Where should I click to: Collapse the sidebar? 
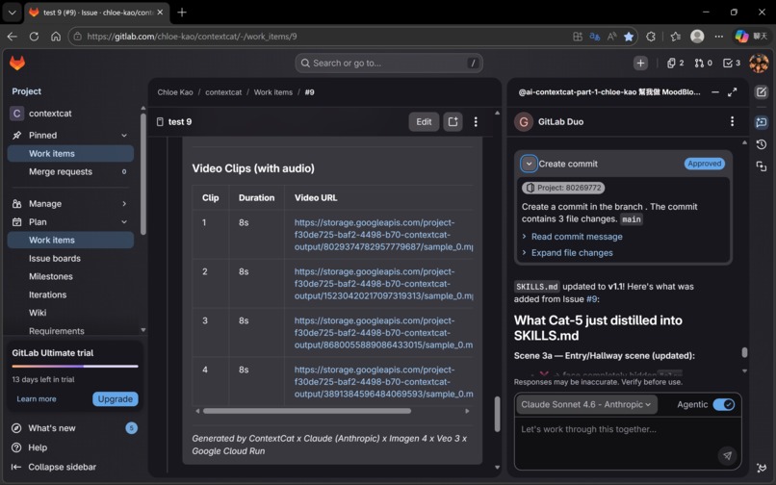[x=73, y=467]
